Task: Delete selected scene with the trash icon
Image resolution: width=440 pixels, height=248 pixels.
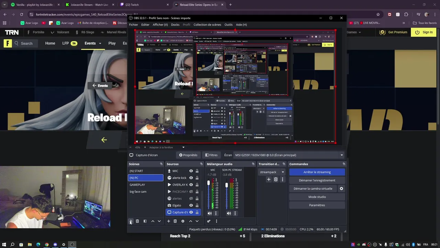Action: coord(137,221)
